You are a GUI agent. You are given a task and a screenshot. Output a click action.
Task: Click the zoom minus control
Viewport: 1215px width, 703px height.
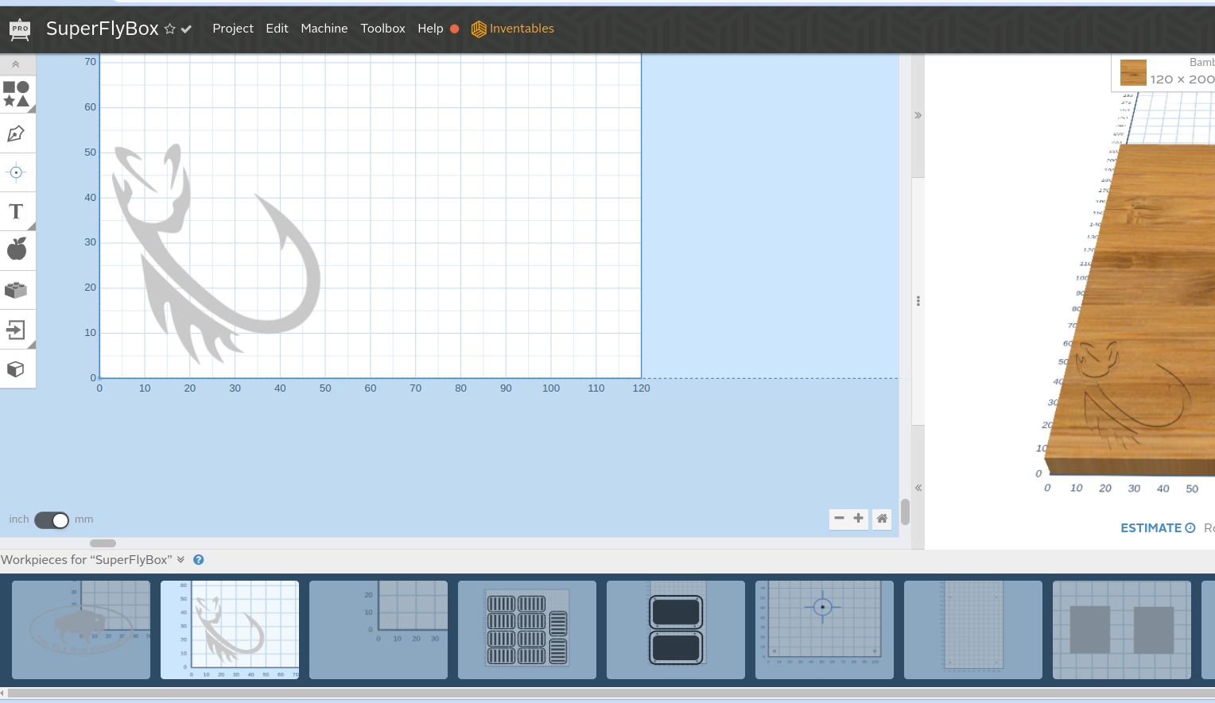point(839,519)
